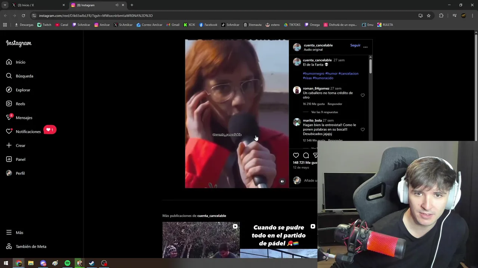Click the address bar URL
The height and width of the screenshot is (268, 478).
[x=96, y=16]
